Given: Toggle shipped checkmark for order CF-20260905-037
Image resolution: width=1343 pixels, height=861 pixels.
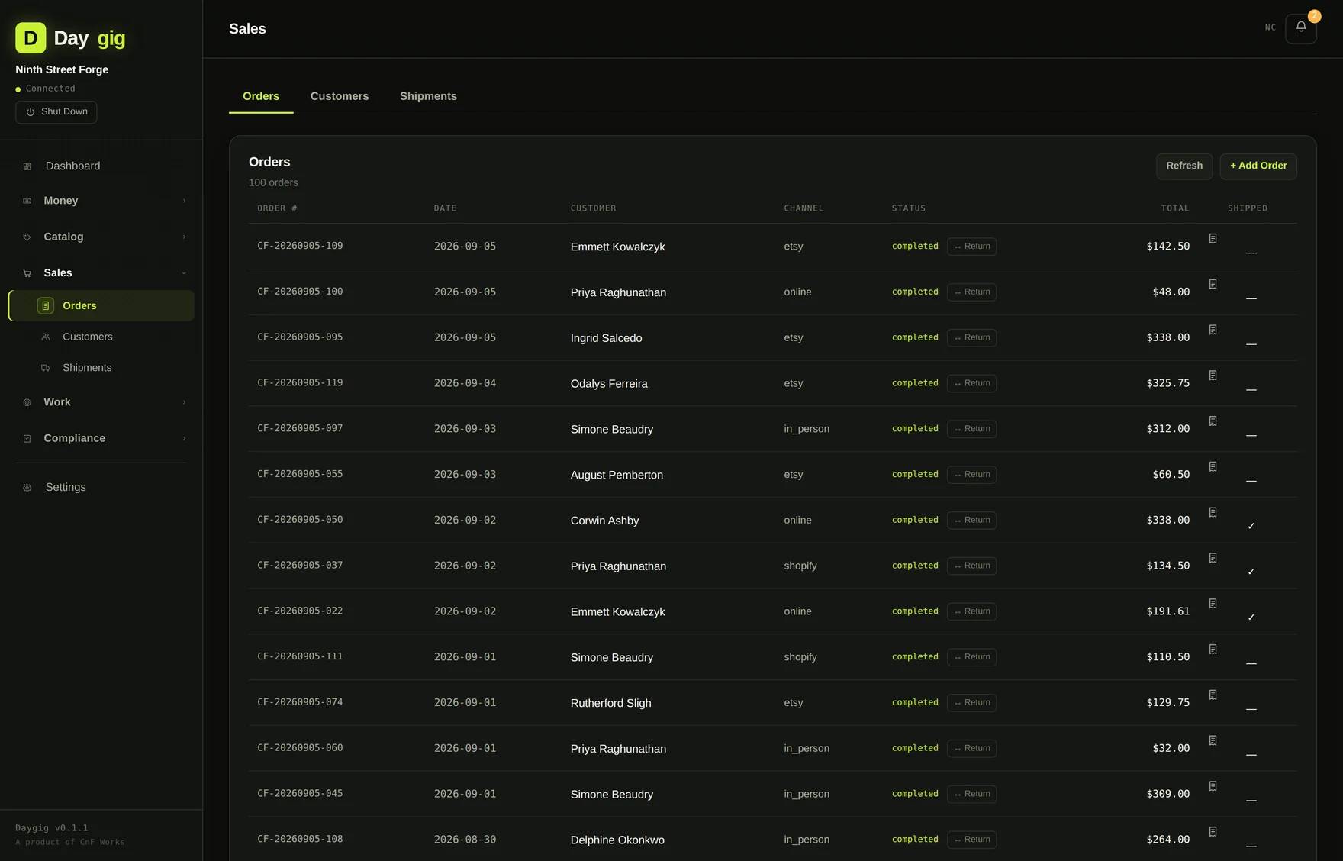Looking at the screenshot, I should [x=1251, y=572].
